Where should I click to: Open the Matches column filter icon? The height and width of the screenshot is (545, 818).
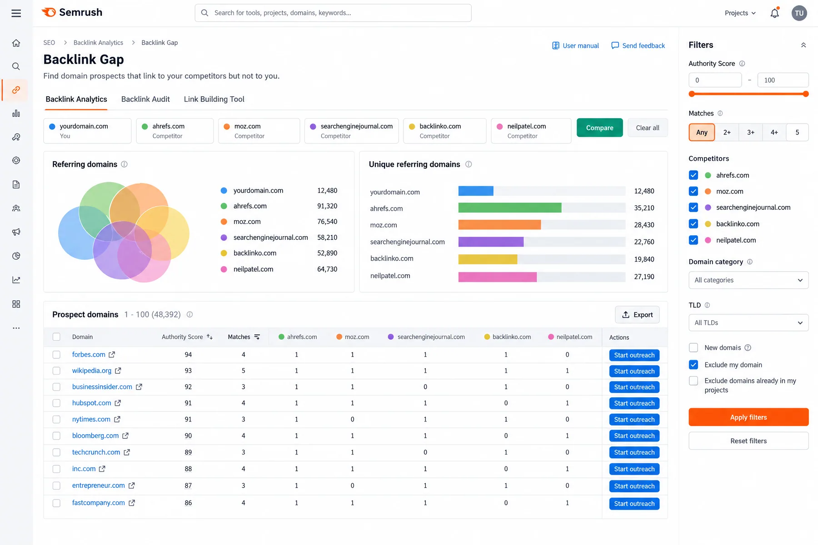click(257, 337)
